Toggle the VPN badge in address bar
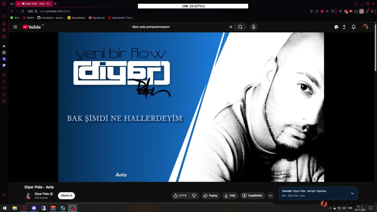This screenshot has width=377, height=212. [30, 11]
